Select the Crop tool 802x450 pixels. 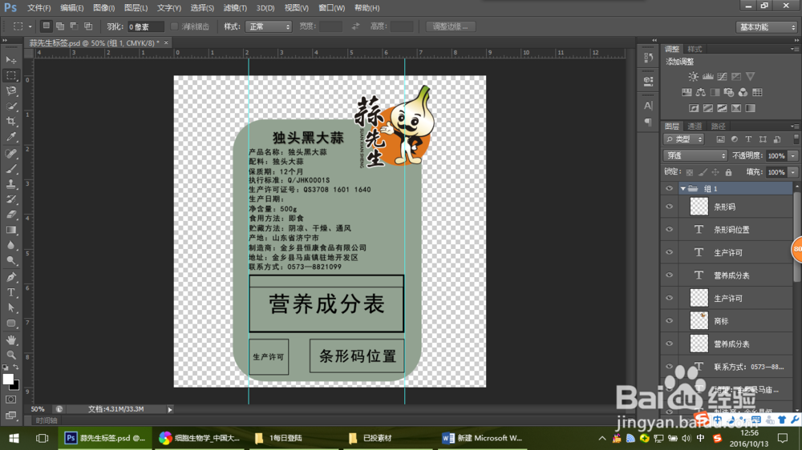[x=10, y=122]
